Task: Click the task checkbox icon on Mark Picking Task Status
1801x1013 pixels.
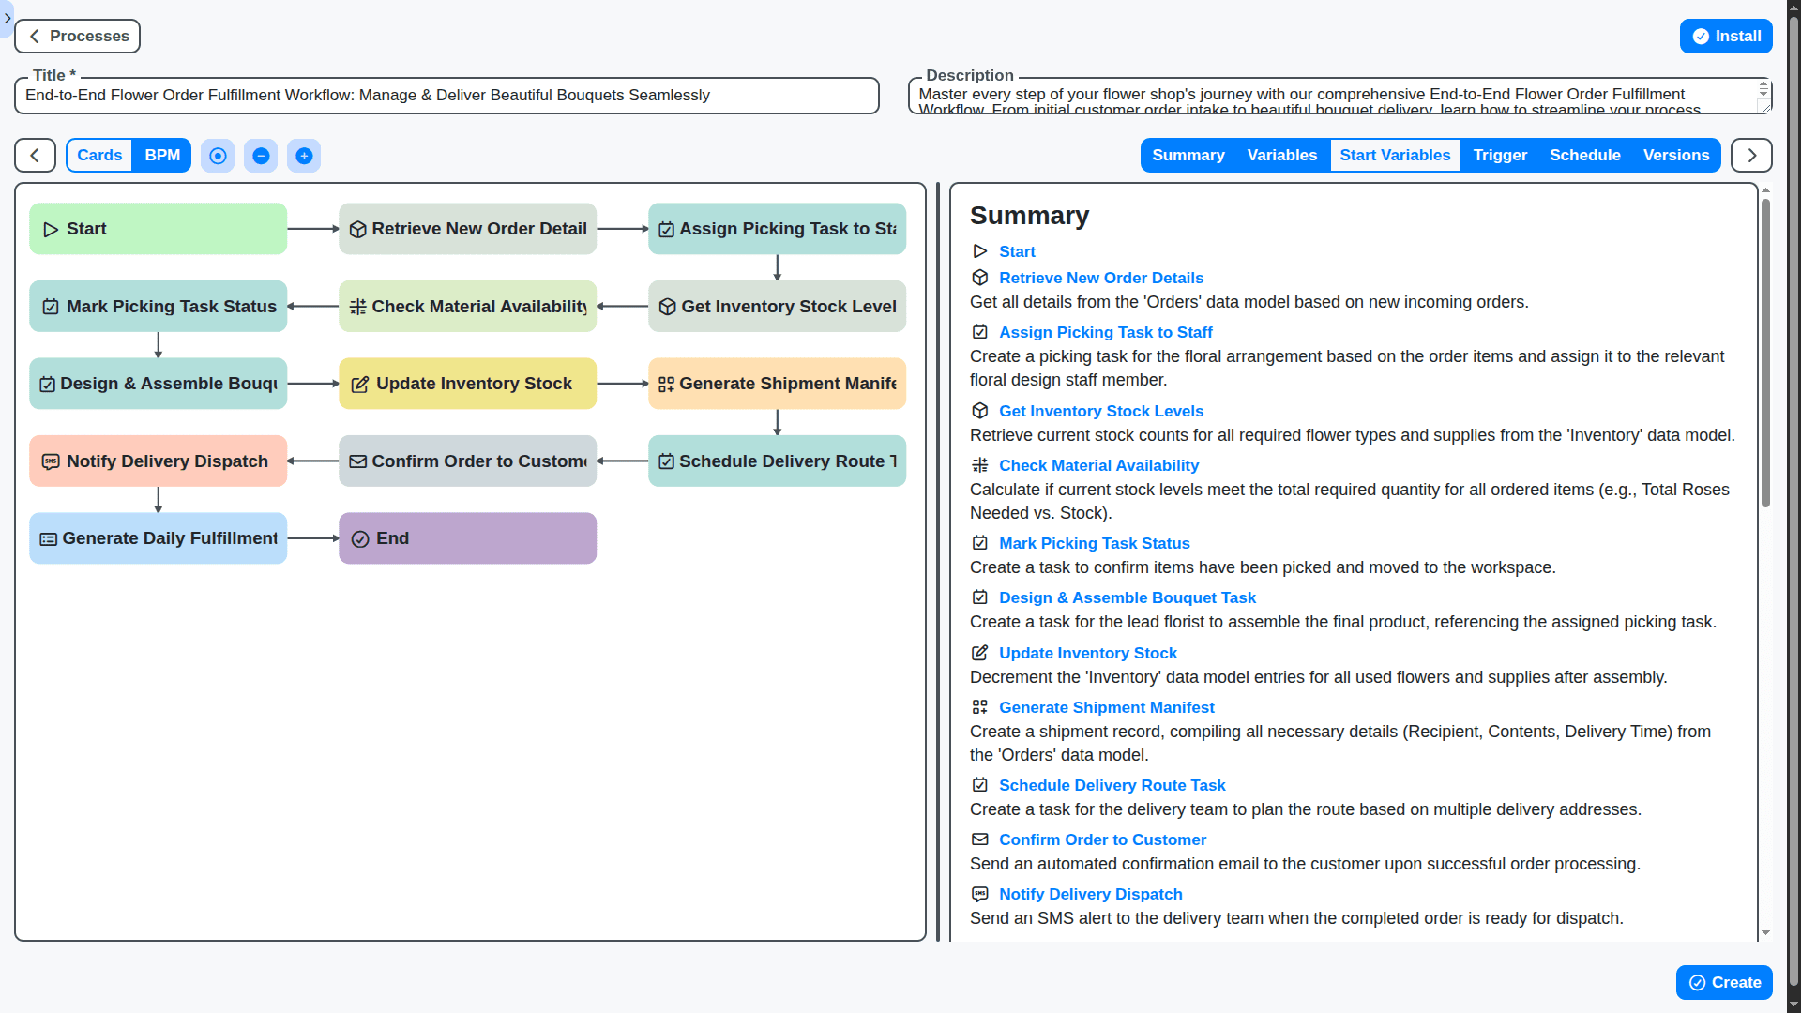Action: [50, 306]
